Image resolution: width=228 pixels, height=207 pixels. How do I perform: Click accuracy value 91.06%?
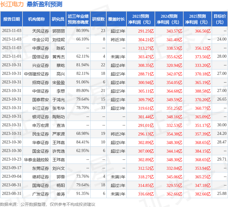coord(83,82)
